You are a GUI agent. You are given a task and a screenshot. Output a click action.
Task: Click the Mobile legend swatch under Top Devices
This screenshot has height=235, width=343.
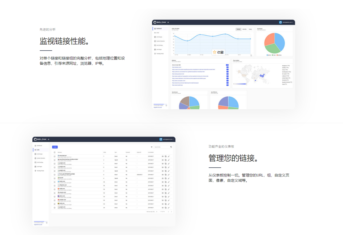[267, 55]
